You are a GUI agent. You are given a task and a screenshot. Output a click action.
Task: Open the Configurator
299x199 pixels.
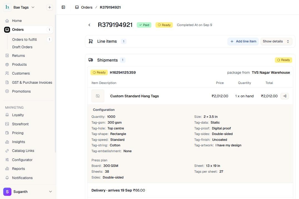[x=22, y=160]
